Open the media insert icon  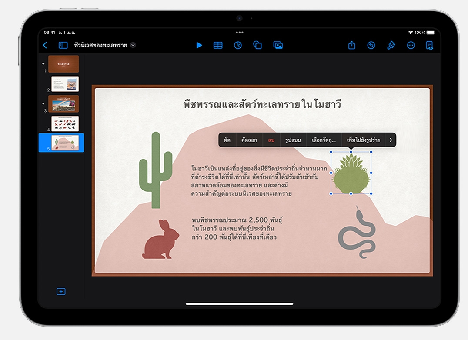click(278, 45)
